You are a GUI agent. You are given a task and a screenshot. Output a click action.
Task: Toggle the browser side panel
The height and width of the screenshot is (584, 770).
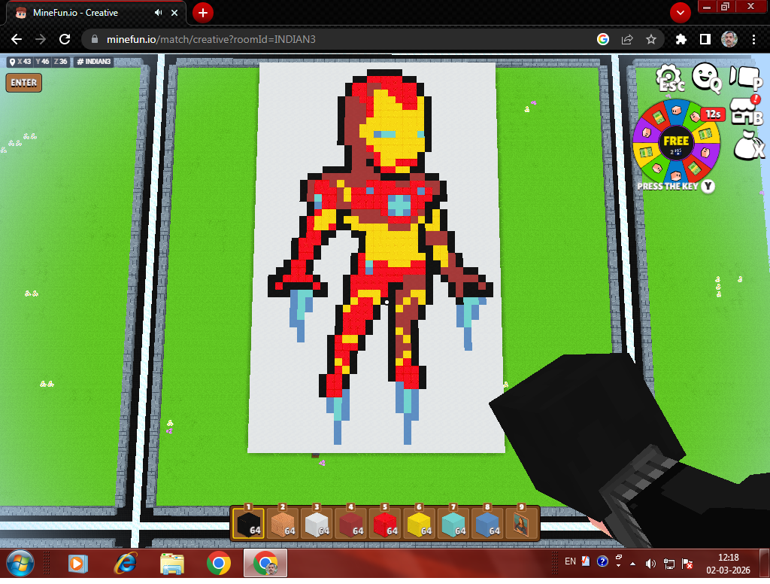tap(705, 39)
